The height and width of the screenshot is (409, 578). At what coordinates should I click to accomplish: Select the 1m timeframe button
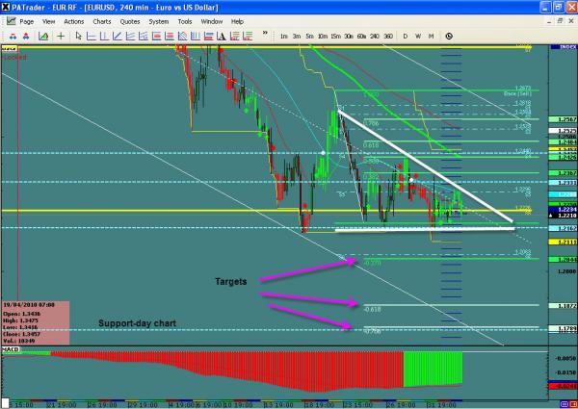pos(284,36)
